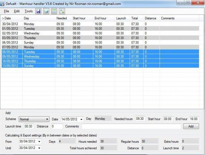Click the Day field showing Monday

[x=103, y=119]
